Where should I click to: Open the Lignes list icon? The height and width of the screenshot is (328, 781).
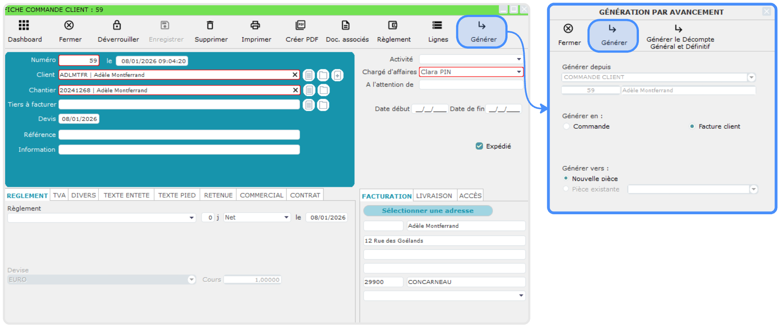point(437,25)
